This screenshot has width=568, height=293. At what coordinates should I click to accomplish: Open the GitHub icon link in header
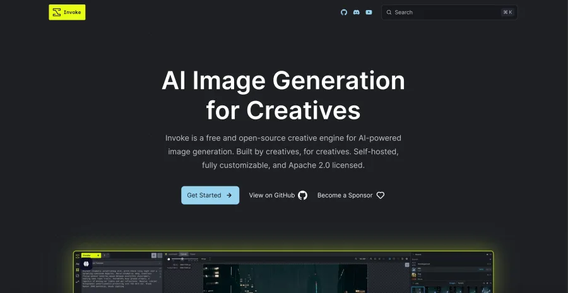click(x=344, y=13)
